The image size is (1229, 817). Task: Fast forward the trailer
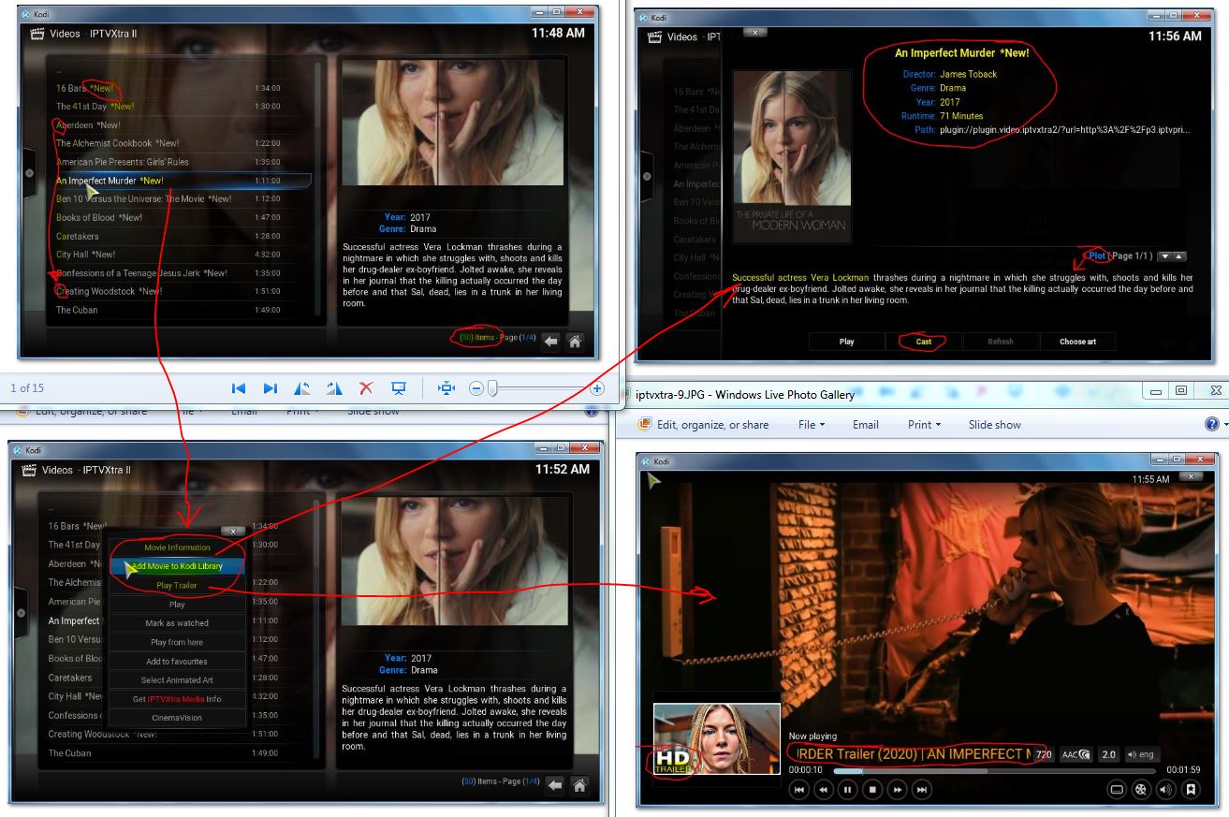coord(897,790)
